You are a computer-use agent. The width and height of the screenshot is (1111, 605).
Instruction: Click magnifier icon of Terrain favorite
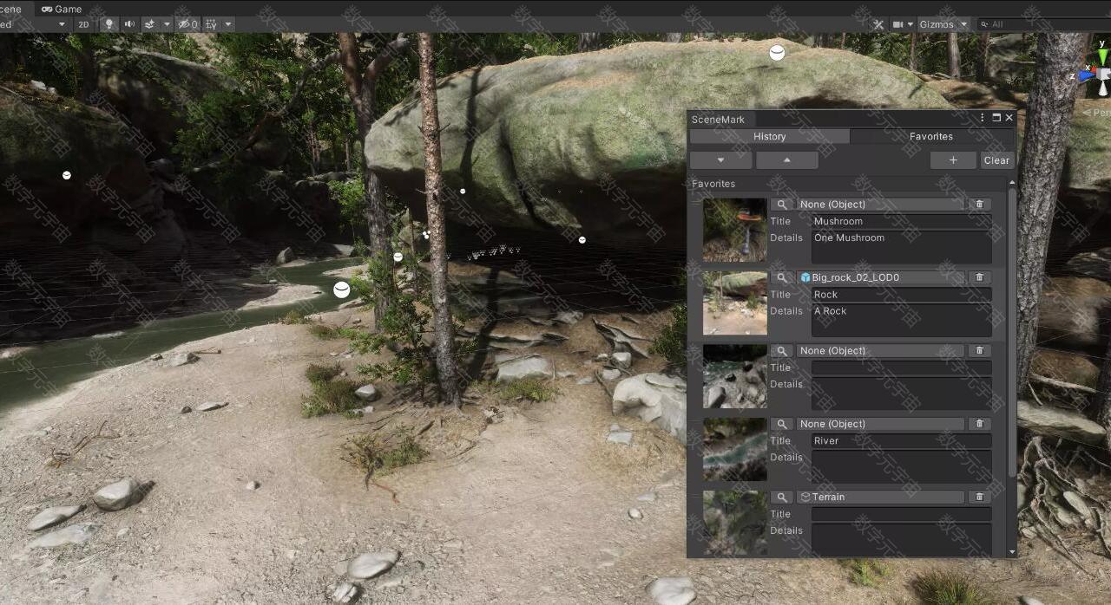(x=782, y=498)
